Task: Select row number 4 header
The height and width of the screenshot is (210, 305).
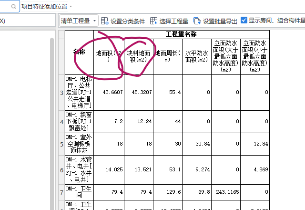Action: (x=61, y=122)
